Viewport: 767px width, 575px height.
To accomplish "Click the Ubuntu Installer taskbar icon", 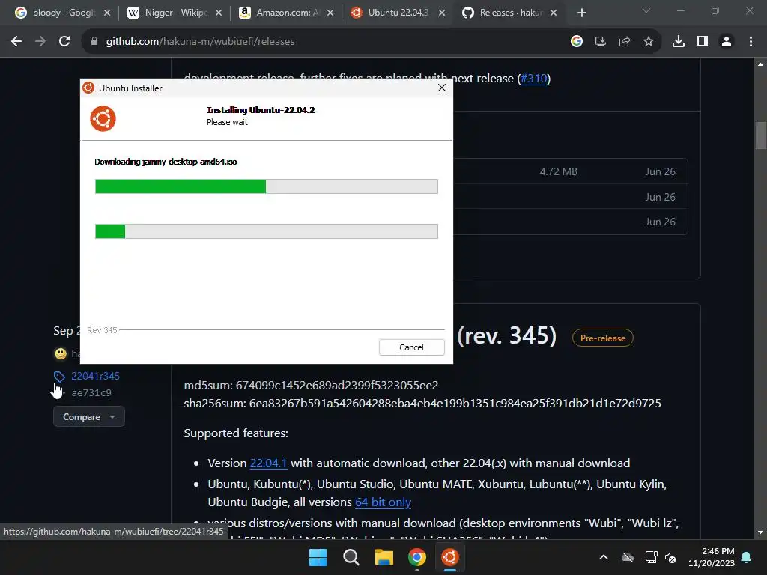I will point(450,557).
